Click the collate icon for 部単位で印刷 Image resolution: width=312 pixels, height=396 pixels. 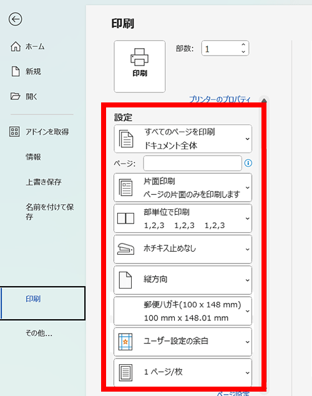coord(125,219)
